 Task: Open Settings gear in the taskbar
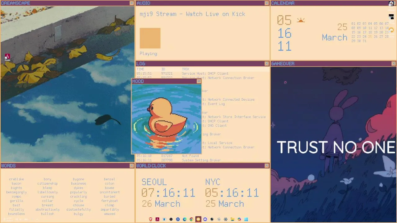point(225,219)
